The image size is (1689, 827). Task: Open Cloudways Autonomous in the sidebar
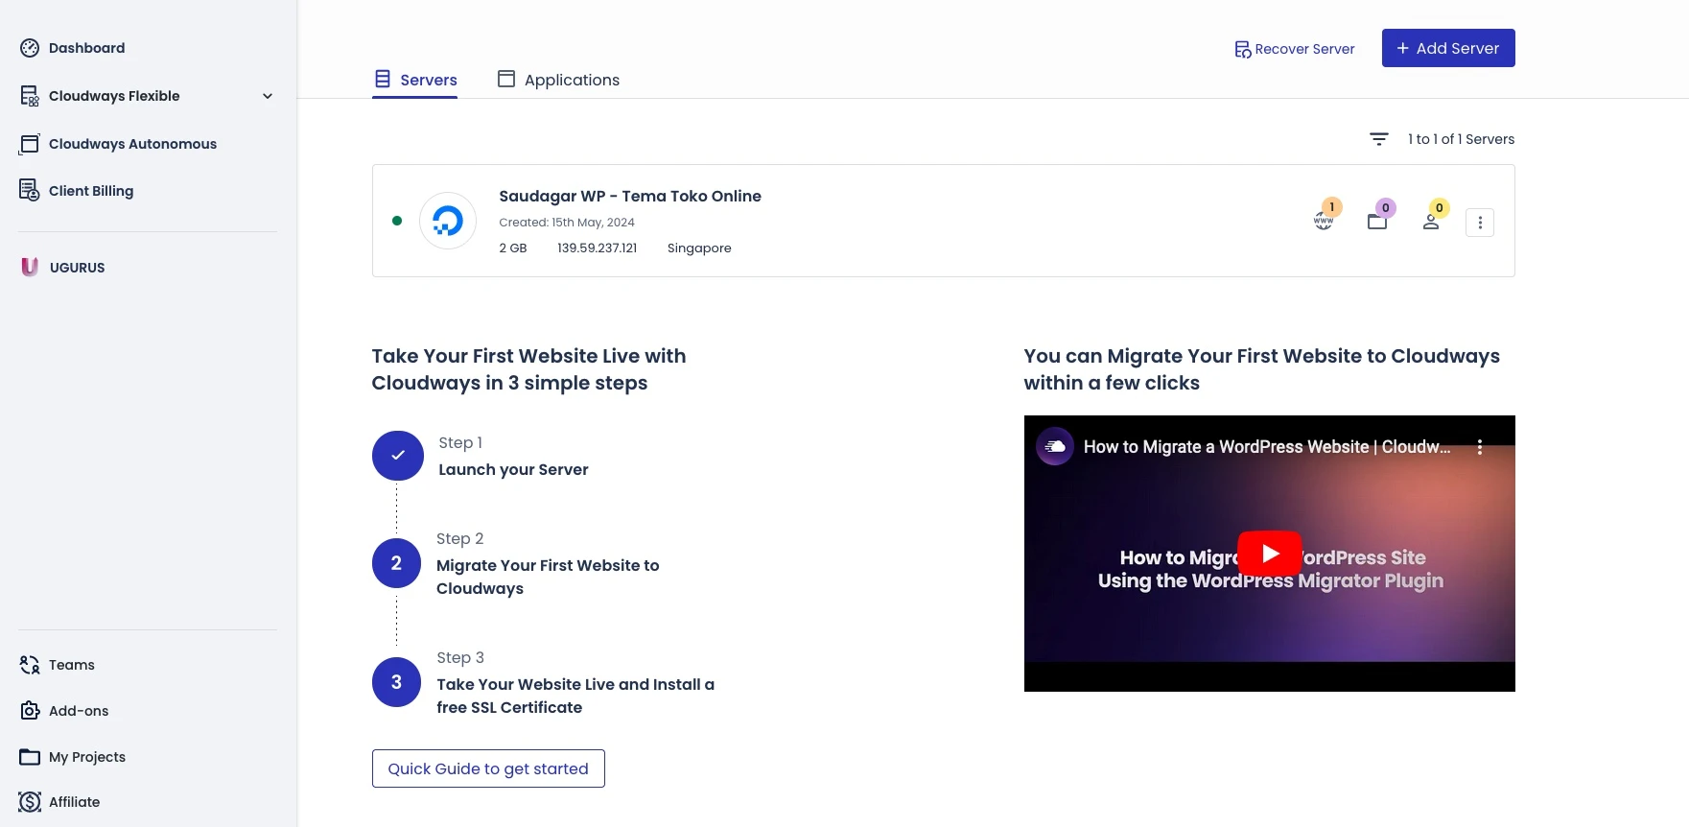point(118,144)
